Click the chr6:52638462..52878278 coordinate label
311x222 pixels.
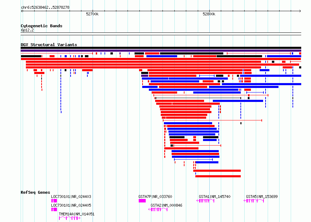45,7
